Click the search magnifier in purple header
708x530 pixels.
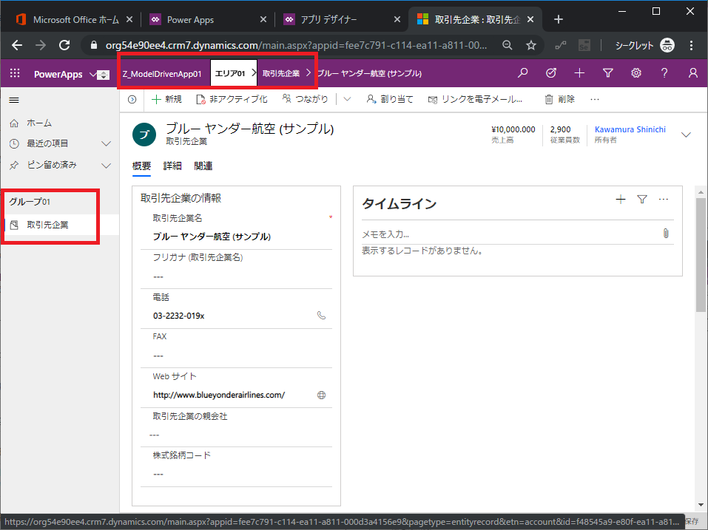click(x=523, y=72)
